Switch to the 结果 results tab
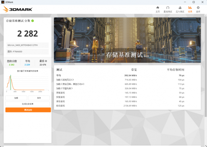 point(190,9)
